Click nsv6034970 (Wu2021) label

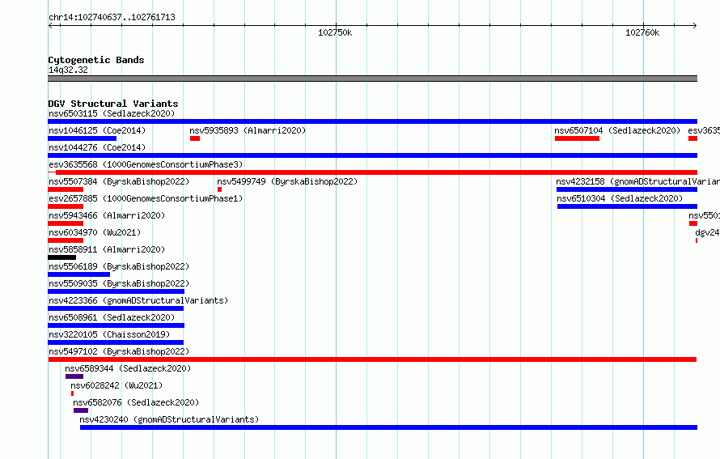pos(95,232)
